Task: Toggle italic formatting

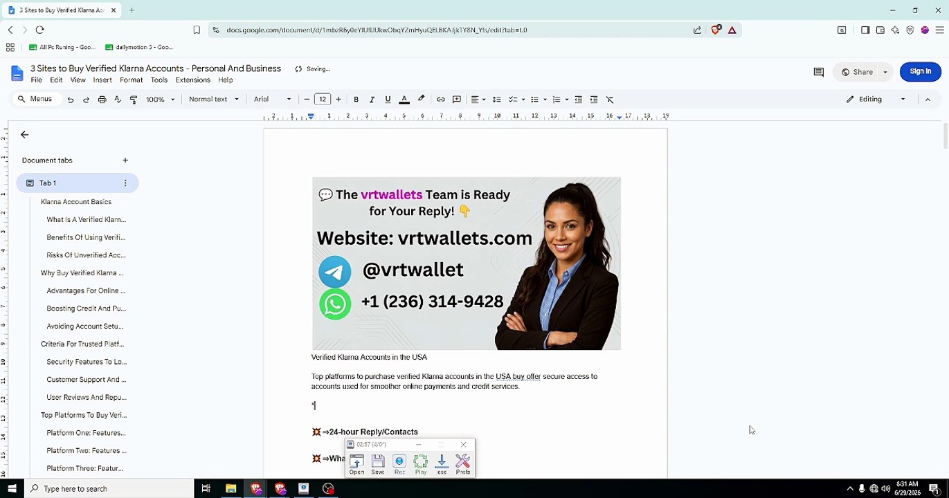Action: coord(372,100)
